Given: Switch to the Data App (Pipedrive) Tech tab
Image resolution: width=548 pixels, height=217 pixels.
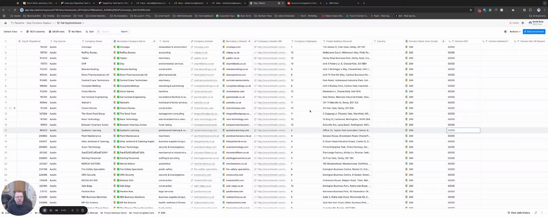Looking at the screenshot, I should click(77, 3).
